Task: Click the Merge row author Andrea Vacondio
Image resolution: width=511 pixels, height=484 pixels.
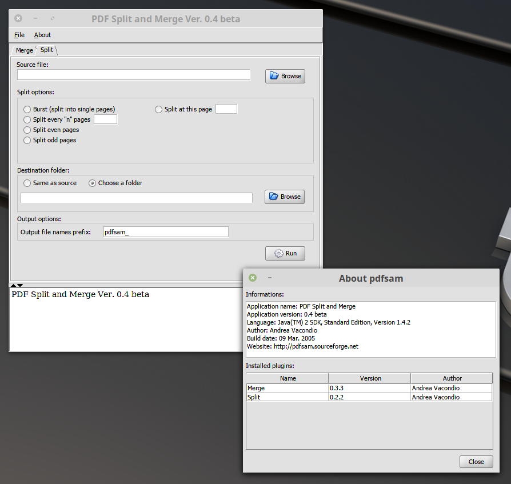Action: [x=452, y=388]
